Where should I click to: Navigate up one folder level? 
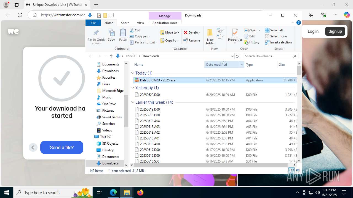[x=111, y=56]
